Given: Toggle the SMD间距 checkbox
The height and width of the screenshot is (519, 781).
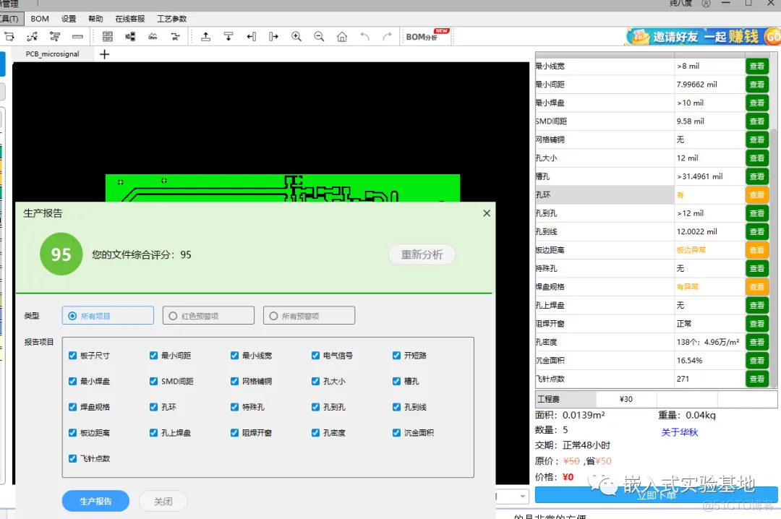Looking at the screenshot, I should [153, 381].
